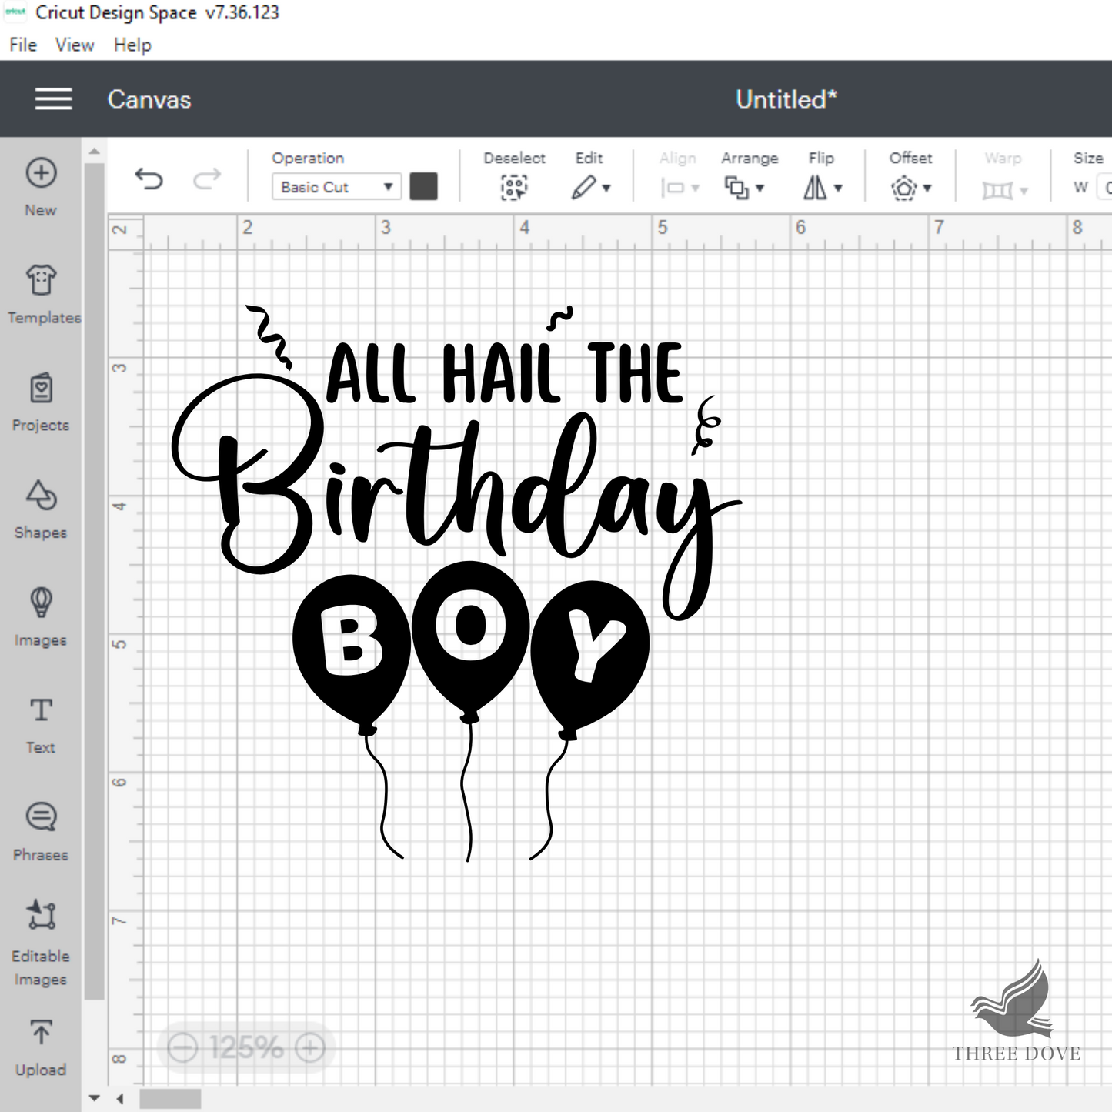
Task: Redo the last action
Action: tap(206, 179)
